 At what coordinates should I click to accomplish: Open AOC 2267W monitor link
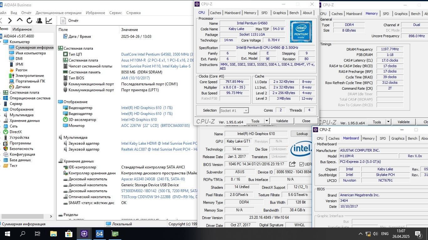(x=155, y=126)
